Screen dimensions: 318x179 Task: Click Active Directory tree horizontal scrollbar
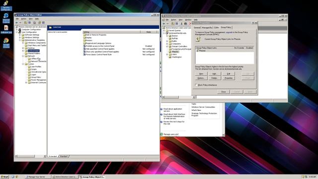point(179,97)
